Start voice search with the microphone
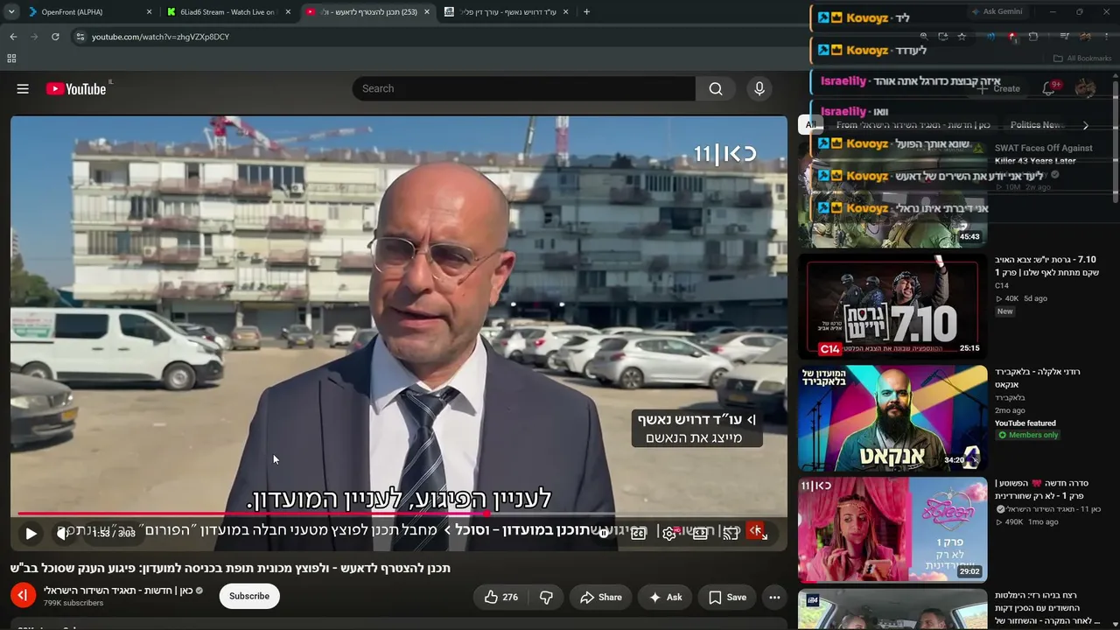1120x630 pixels. 759,88
